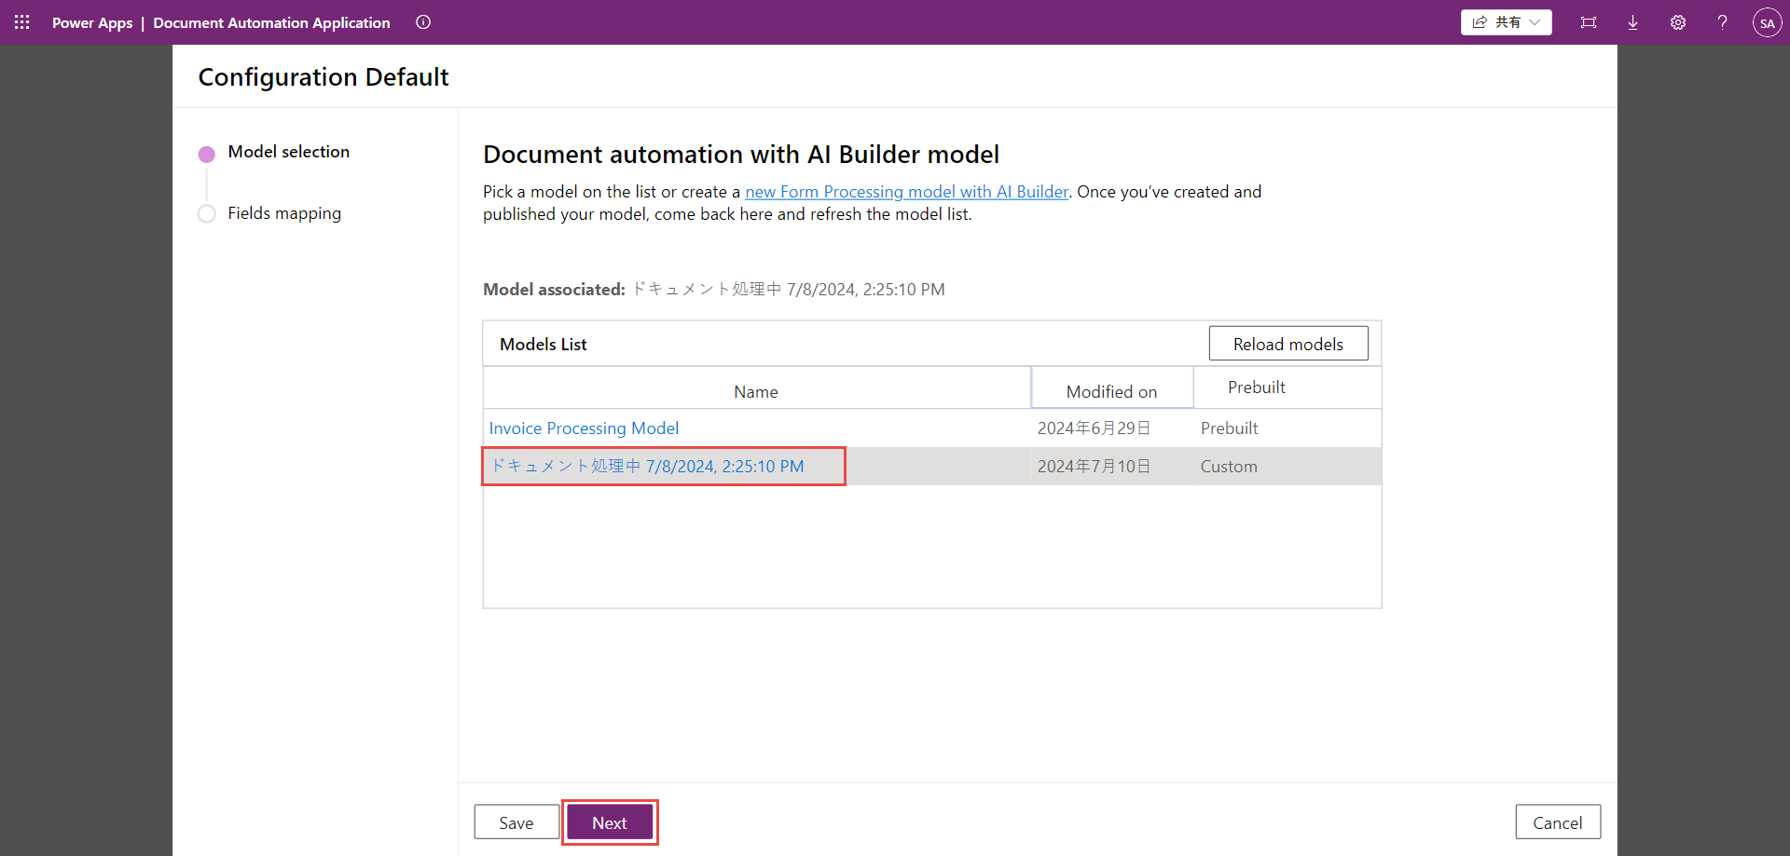
Task: Click the Reload models button
Action: pyautogui.click(x=1288, y=344)
